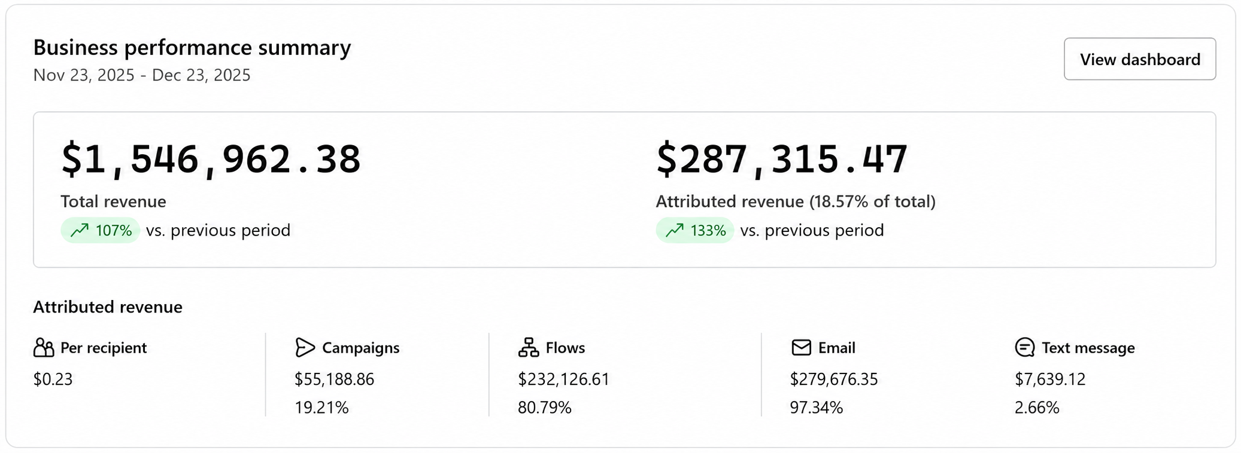Click the Text message label
The image size is (1241, 453).
click(x=1088, y=348)
